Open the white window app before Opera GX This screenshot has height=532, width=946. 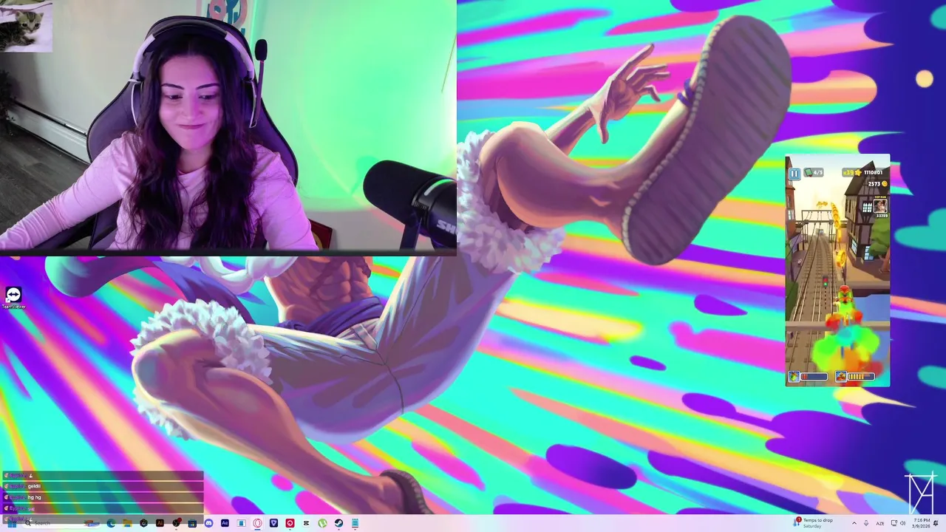241,523
